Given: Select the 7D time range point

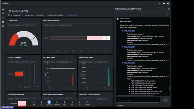Looking at the screenshot, I should [41, 102].
